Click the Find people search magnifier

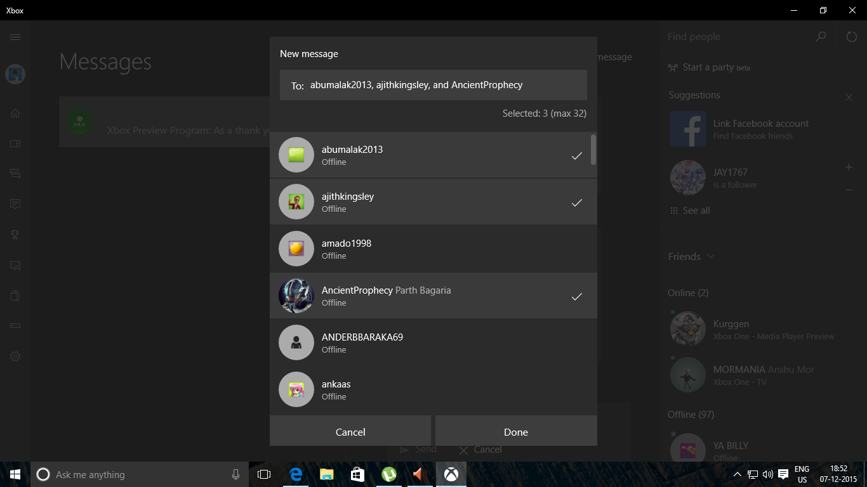click(x=821, y=37)
